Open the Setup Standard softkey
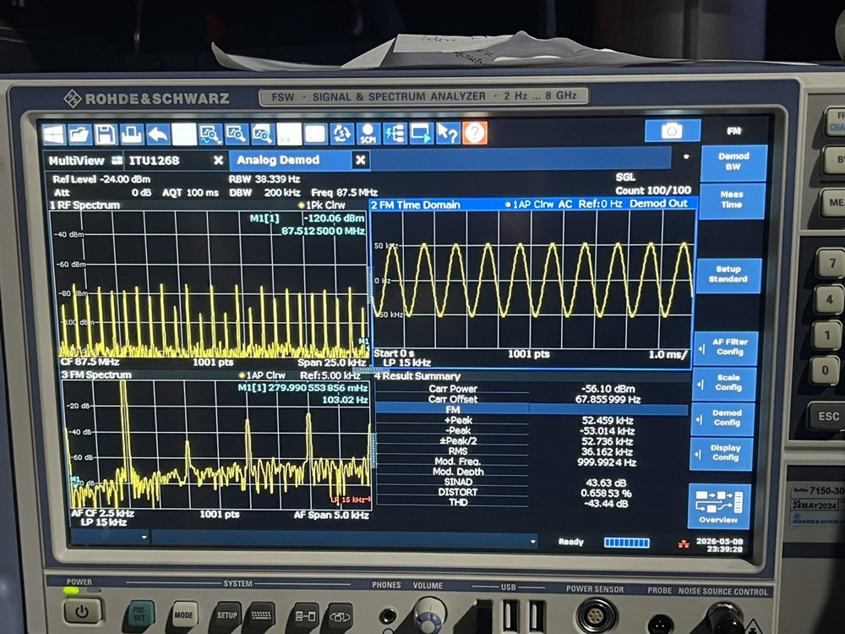845x634 pixels. 728,275
